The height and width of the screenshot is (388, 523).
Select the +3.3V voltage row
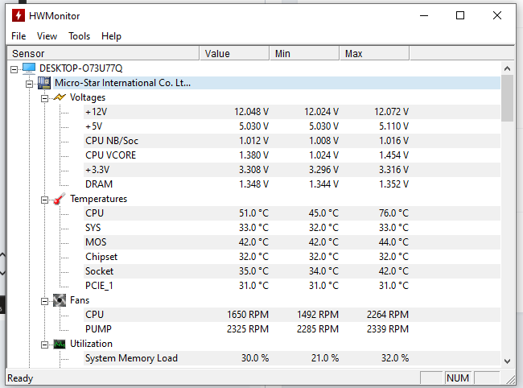click(x=292, y=170)
